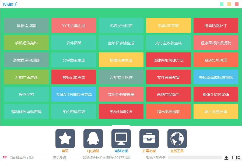Click the download icon in the status bar
Viewport: 242px width, 161px height.
tap(226, 158)
